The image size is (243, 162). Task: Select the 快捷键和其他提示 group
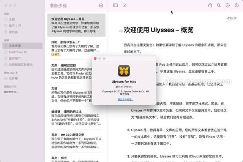22,65
